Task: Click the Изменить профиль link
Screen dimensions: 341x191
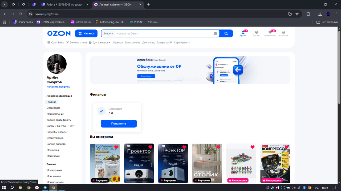Action: 58,87
